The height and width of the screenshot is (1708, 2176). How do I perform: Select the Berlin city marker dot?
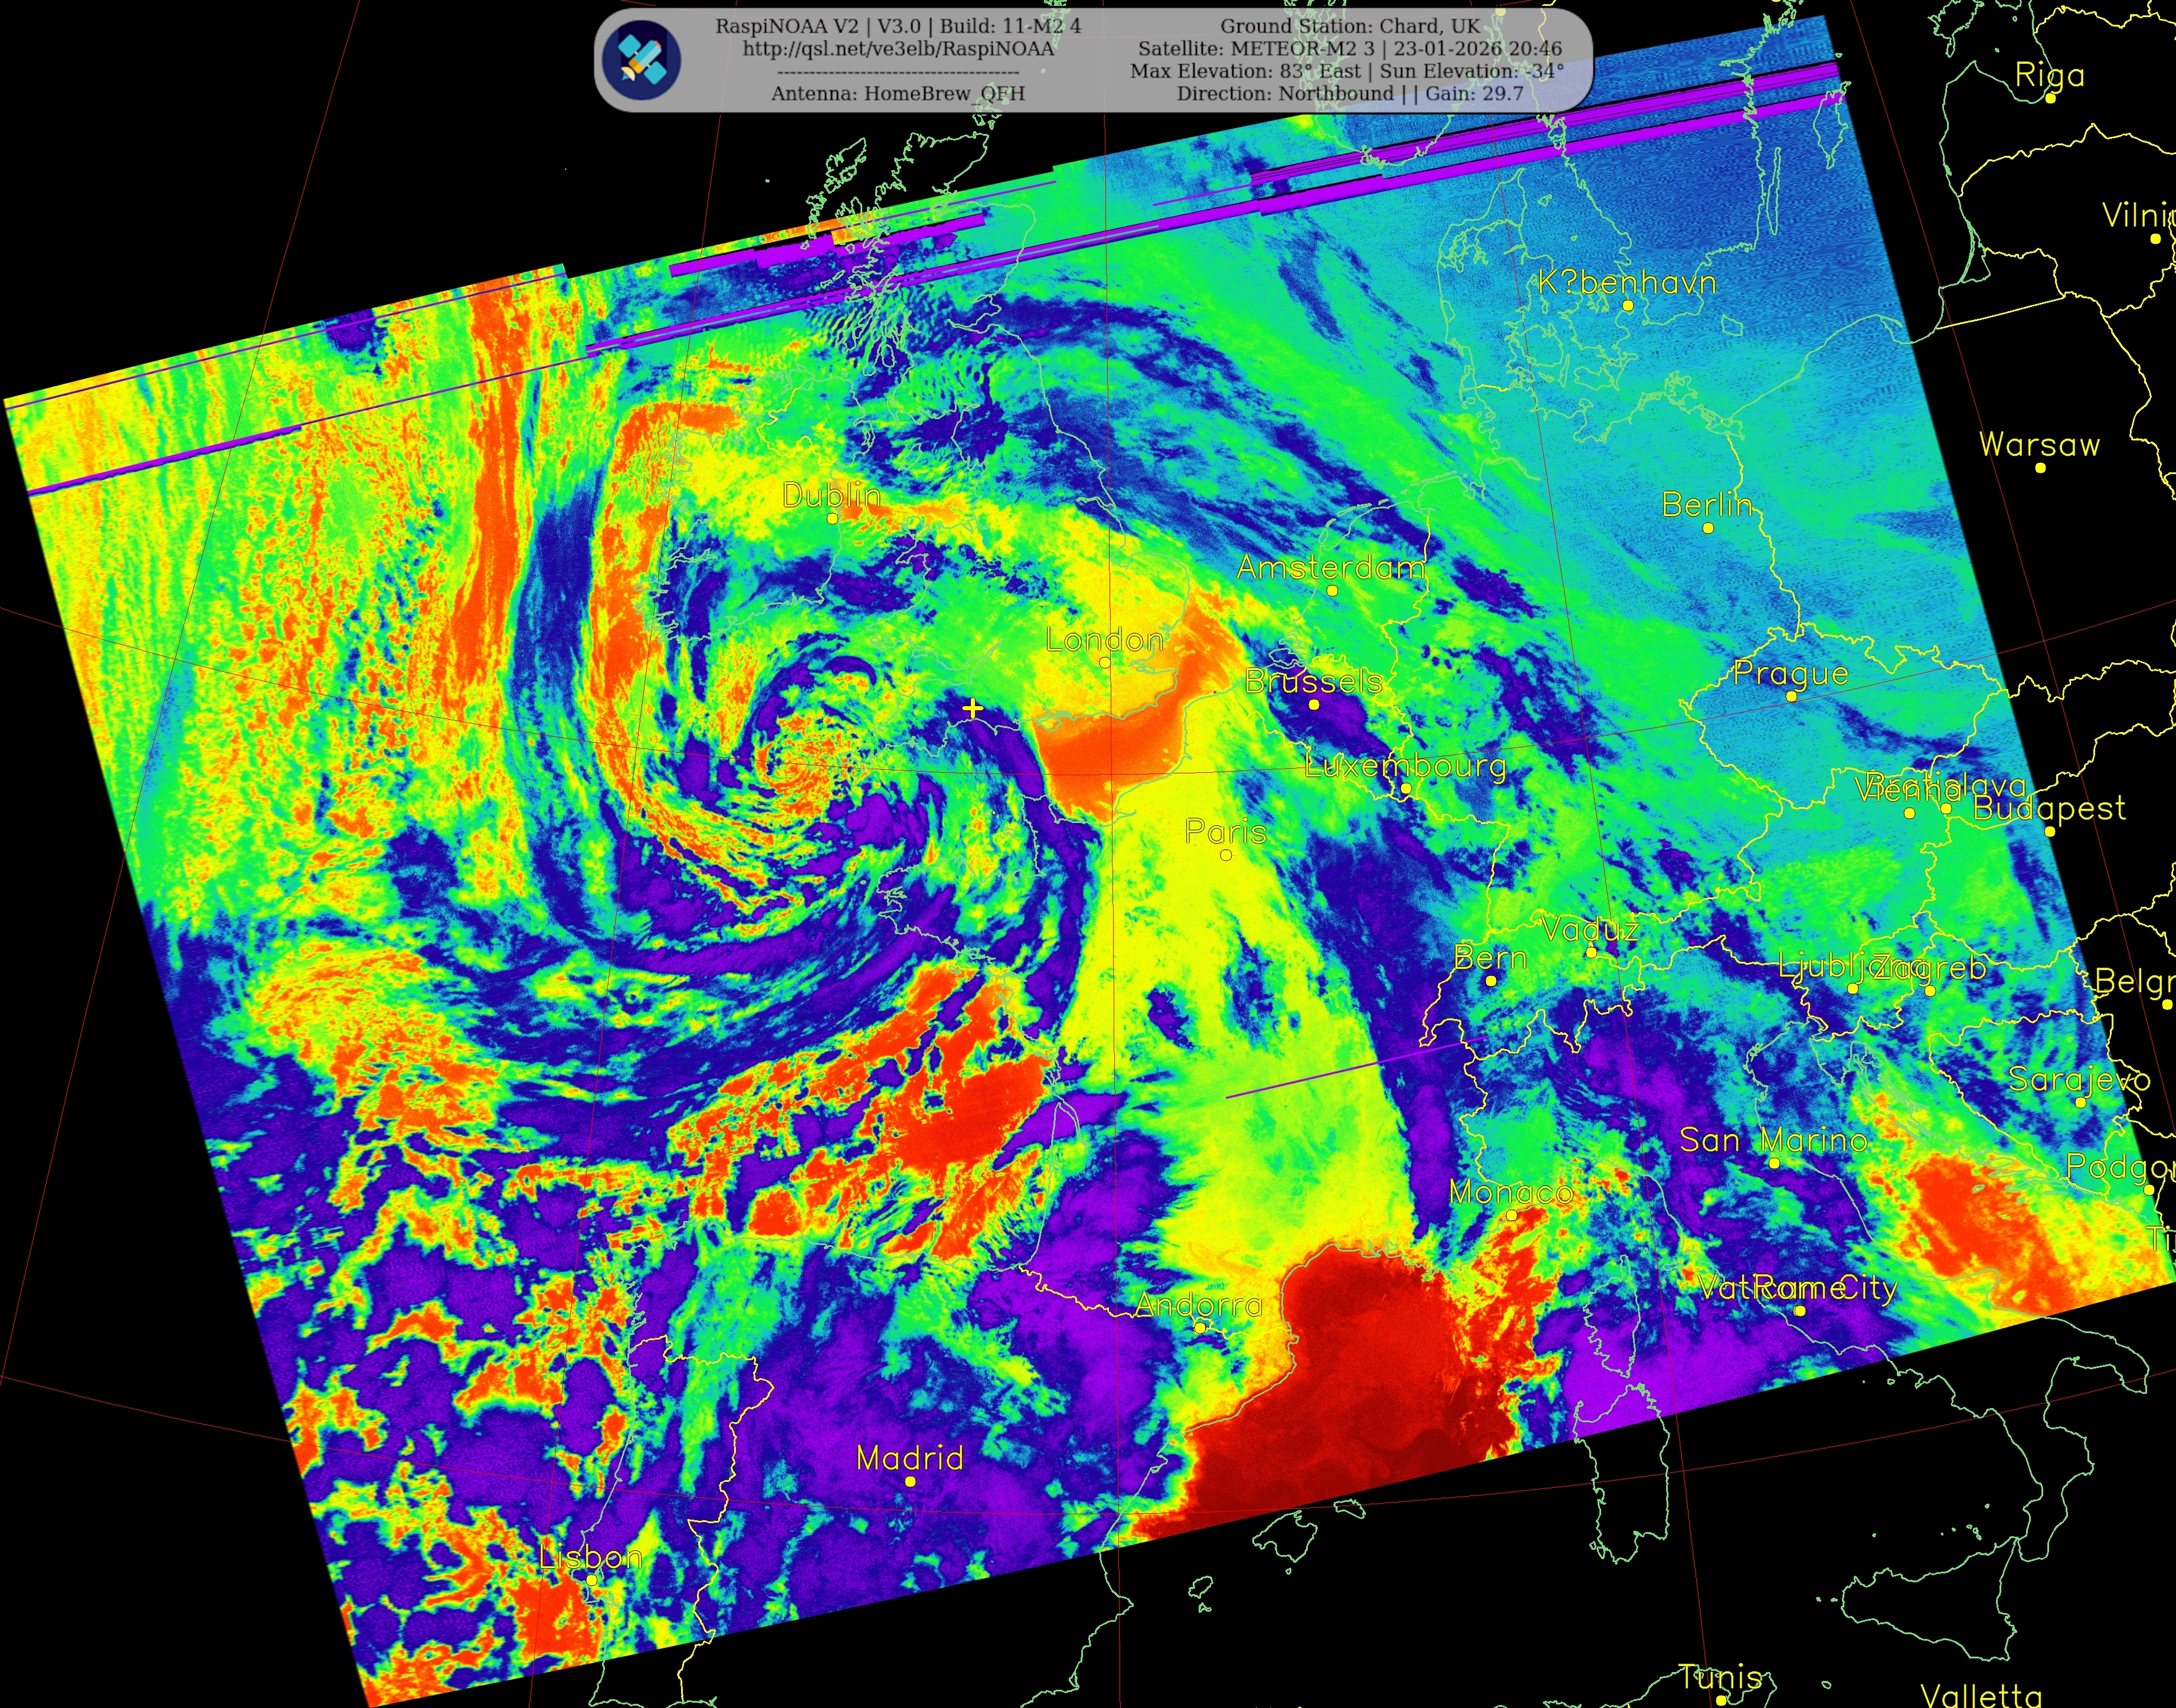[x=1707, y=528]
